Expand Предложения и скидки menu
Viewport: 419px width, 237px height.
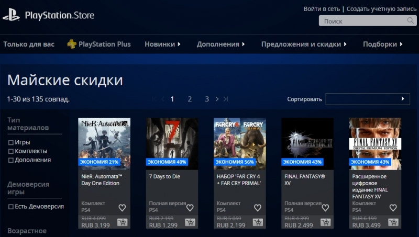tap(304, 44)
